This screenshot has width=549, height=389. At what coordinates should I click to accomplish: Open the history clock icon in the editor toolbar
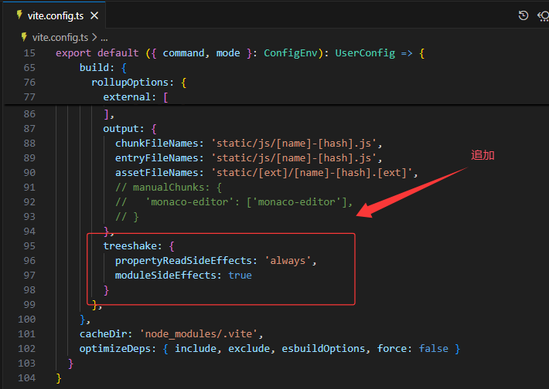pyautogui.click(x=523, y=15)
